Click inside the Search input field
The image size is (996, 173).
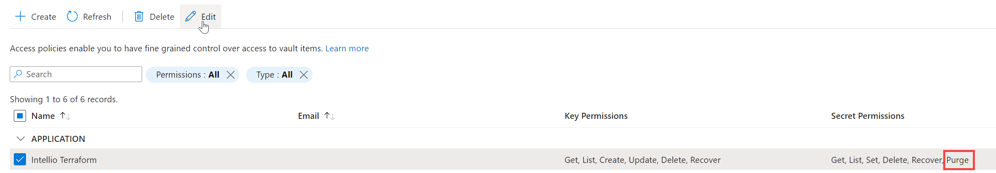[76, 74]
